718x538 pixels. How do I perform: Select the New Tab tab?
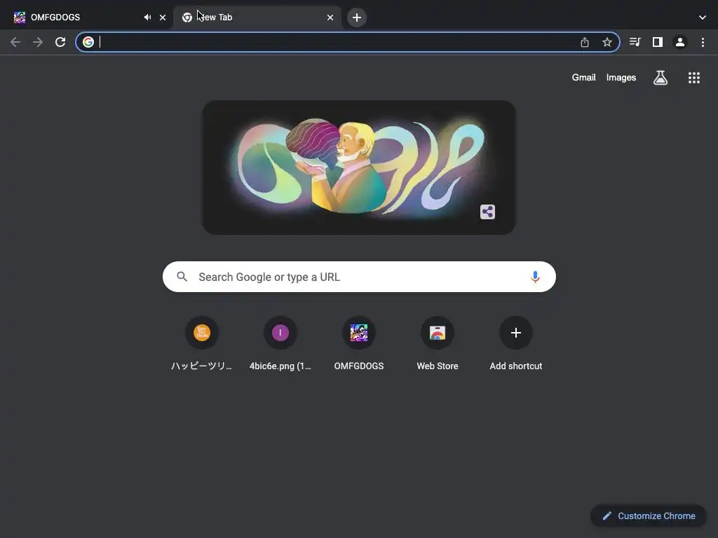click(x=257, y=18)
